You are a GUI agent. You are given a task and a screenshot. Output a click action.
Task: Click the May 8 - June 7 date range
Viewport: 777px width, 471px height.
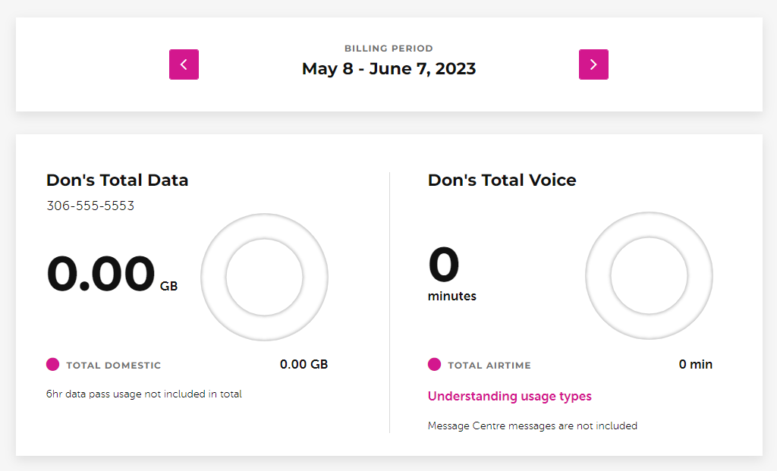(388, 68)
